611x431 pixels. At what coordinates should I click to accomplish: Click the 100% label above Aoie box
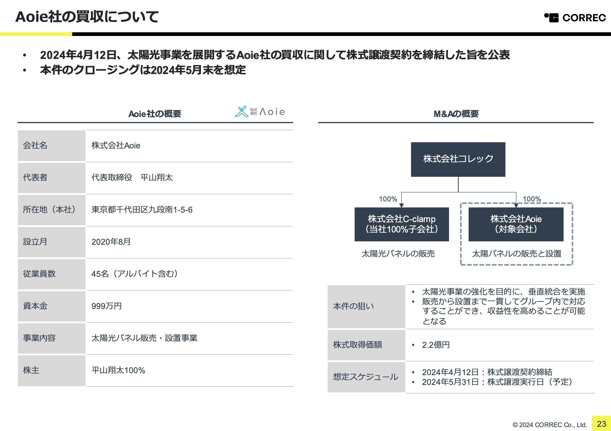tap(532, 199)
